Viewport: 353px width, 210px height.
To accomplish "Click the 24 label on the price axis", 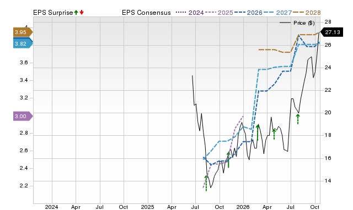I will click(x=328, y=67).
